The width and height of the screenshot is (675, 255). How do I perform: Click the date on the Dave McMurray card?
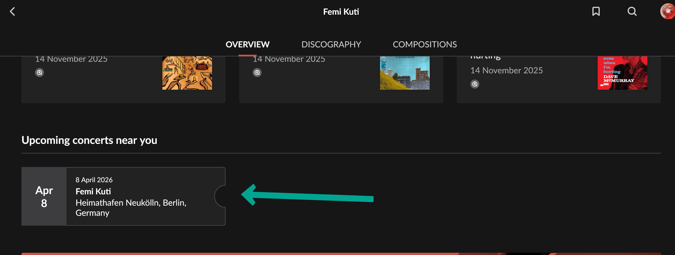point(506,70)
